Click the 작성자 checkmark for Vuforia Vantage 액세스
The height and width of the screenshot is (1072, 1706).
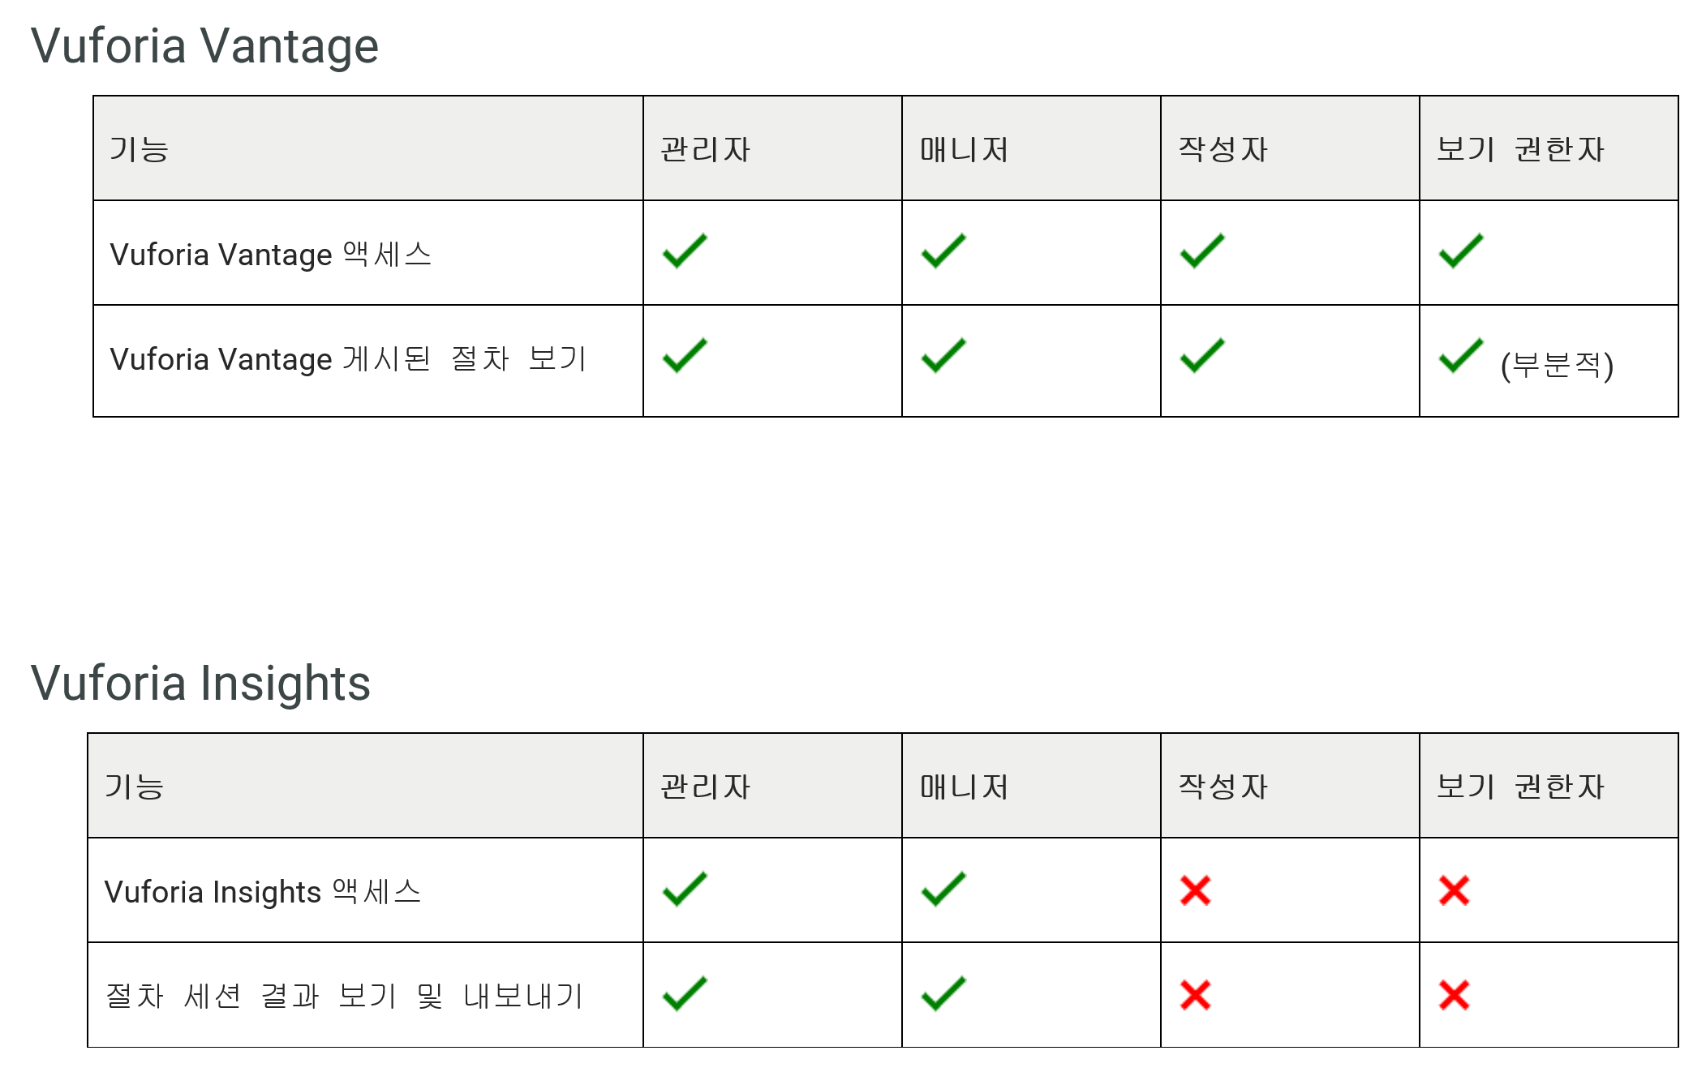(x=1202, y=251)
